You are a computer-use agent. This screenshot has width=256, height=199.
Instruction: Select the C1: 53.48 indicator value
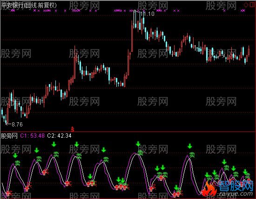(32, 136)
